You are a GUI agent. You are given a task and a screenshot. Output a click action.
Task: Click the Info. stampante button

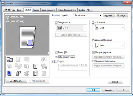point(39,81)
